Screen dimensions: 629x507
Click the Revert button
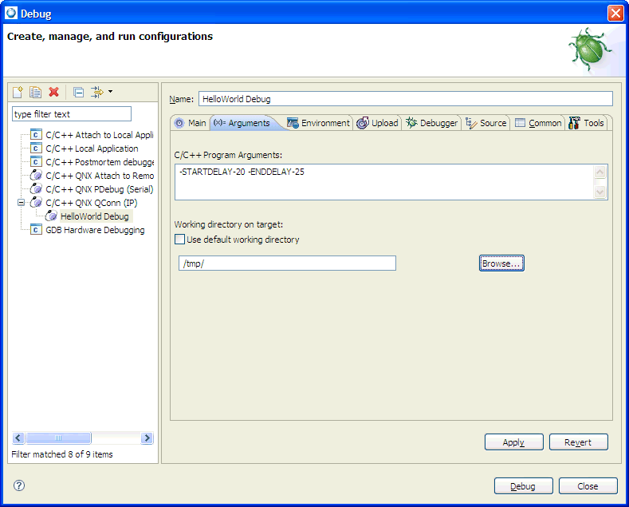coord(578,442)
